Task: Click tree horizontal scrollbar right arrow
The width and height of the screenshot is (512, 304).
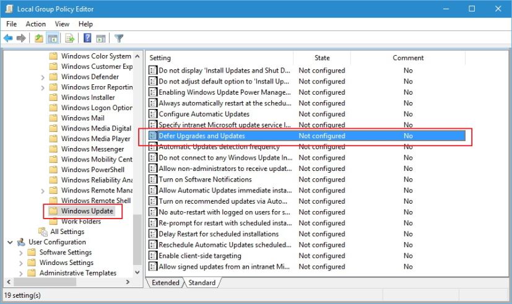Action: pyautogui.click(x=128, y=282)
